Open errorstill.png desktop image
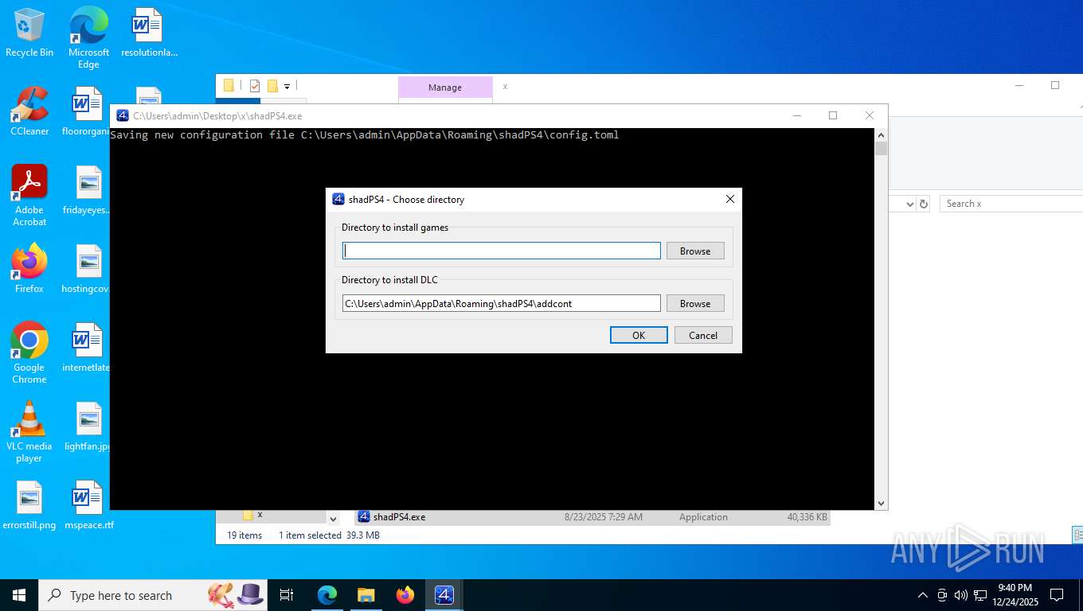The image size is (1083, 611). point(29,505)
